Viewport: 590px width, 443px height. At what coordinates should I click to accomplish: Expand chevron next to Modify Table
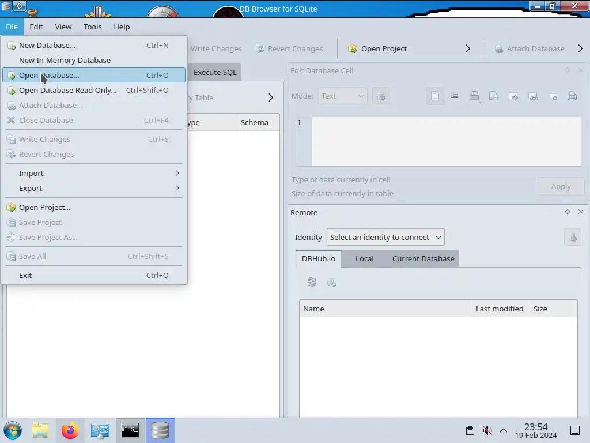point(271,97)
